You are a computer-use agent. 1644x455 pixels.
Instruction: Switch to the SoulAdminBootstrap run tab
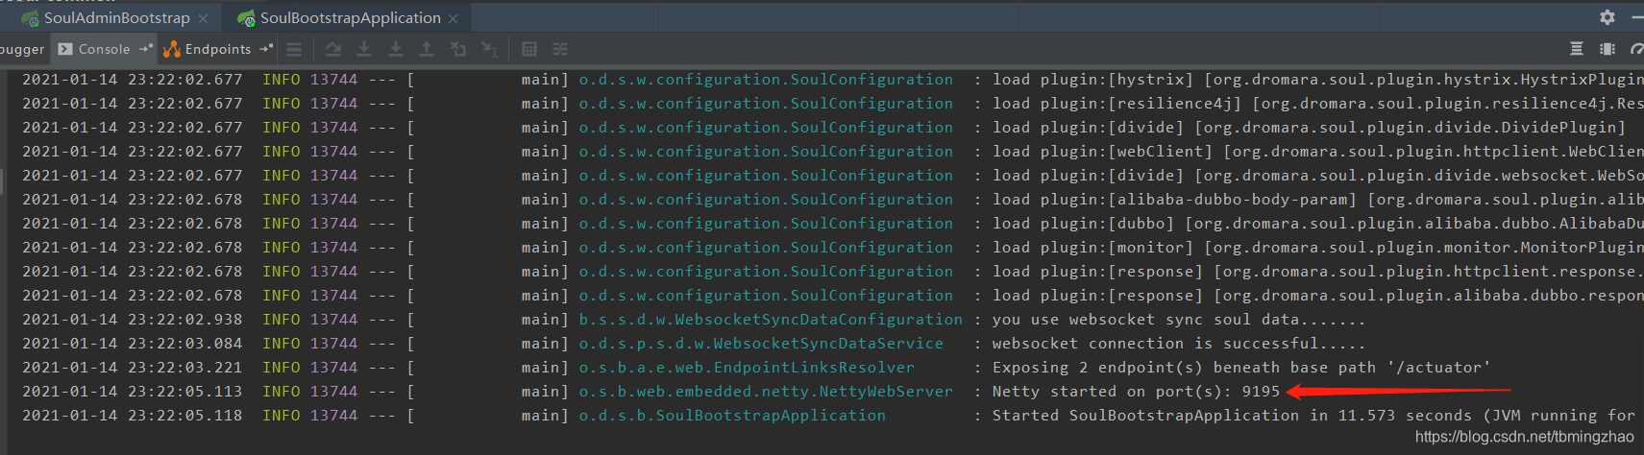(x=117, y=17)
